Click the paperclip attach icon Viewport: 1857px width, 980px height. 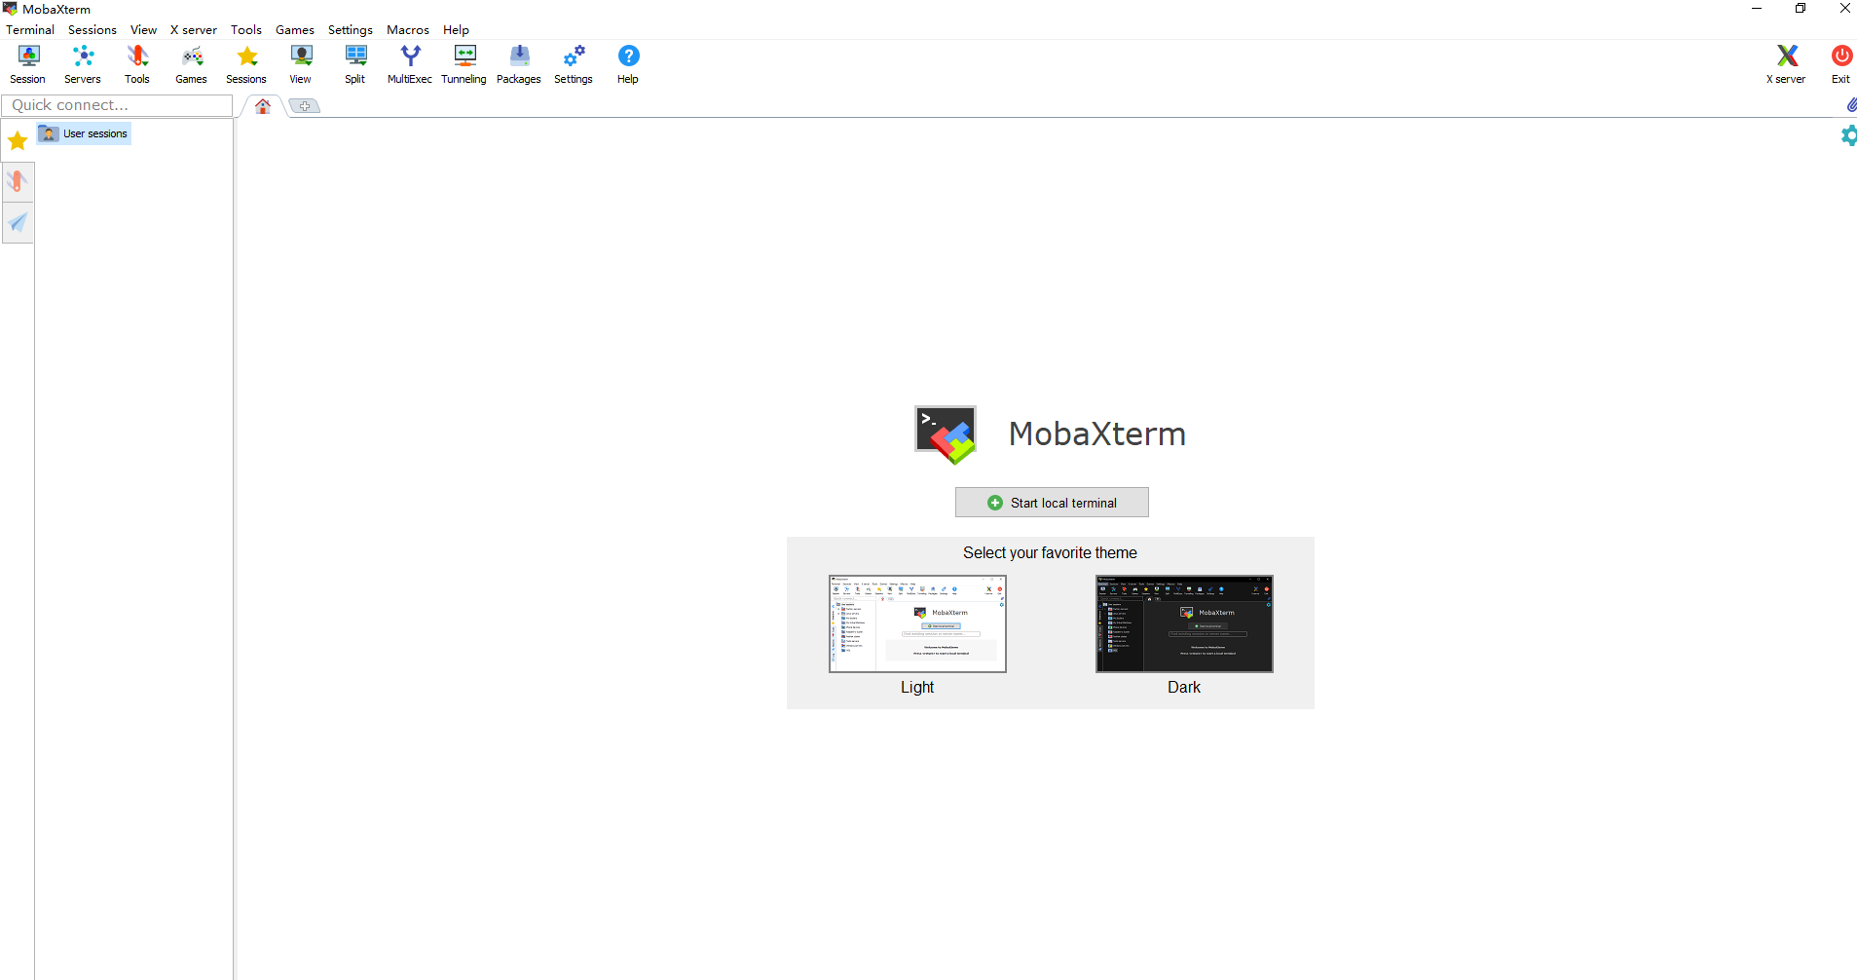pyautogui.click(x=1851, y=105)
